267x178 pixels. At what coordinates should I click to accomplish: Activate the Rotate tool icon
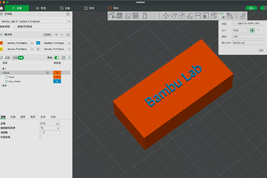coord(174,16)
